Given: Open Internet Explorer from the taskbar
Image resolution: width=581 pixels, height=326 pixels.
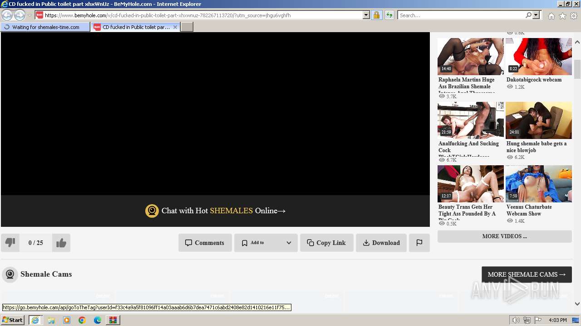Looking at the screenshot, I should click(x=35, y=320).
